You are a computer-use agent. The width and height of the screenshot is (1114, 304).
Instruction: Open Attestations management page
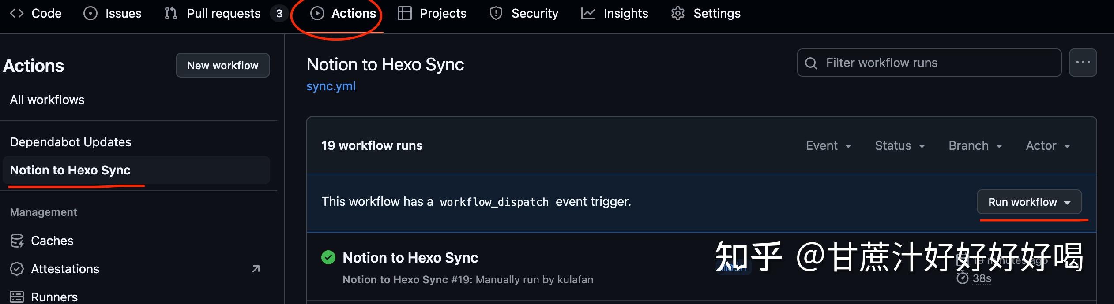(65, 269)
